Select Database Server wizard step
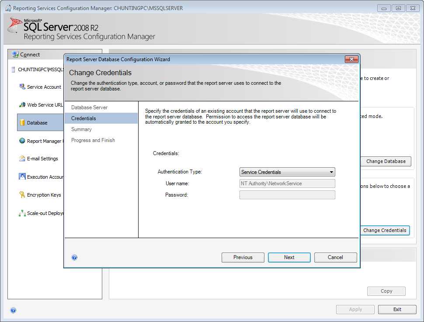 89,107
